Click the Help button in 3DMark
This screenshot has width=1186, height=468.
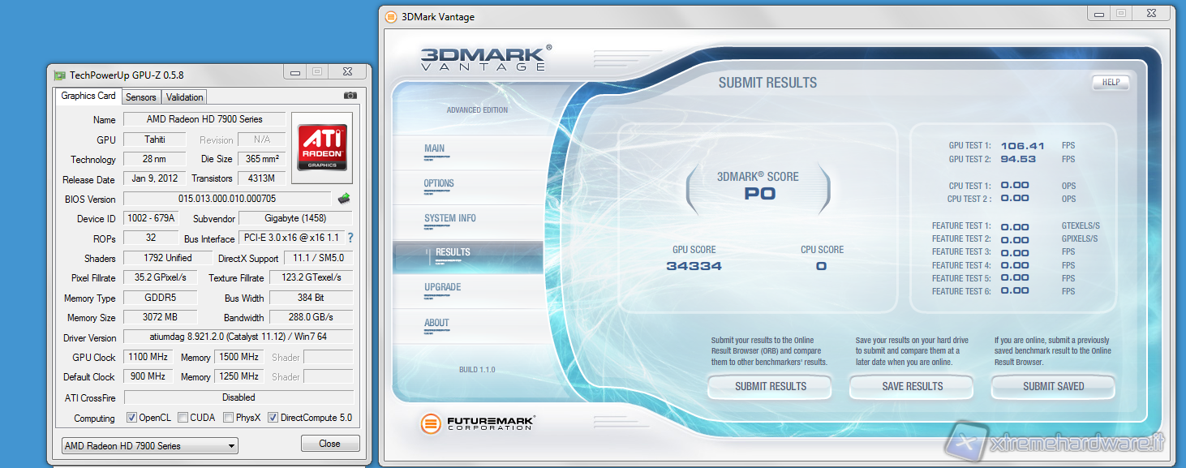1111,82
